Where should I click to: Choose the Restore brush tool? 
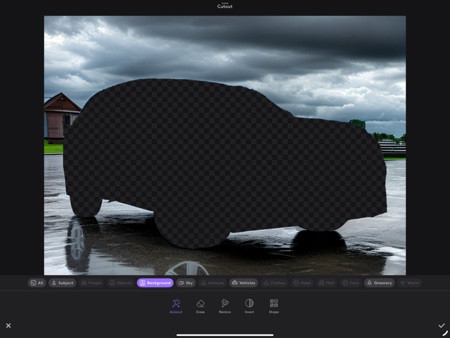[225, 306]
